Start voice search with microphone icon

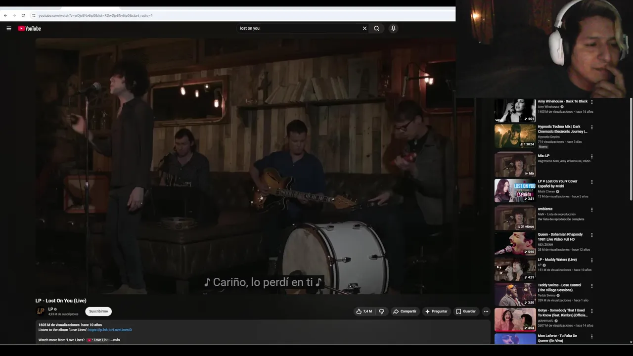393,28
